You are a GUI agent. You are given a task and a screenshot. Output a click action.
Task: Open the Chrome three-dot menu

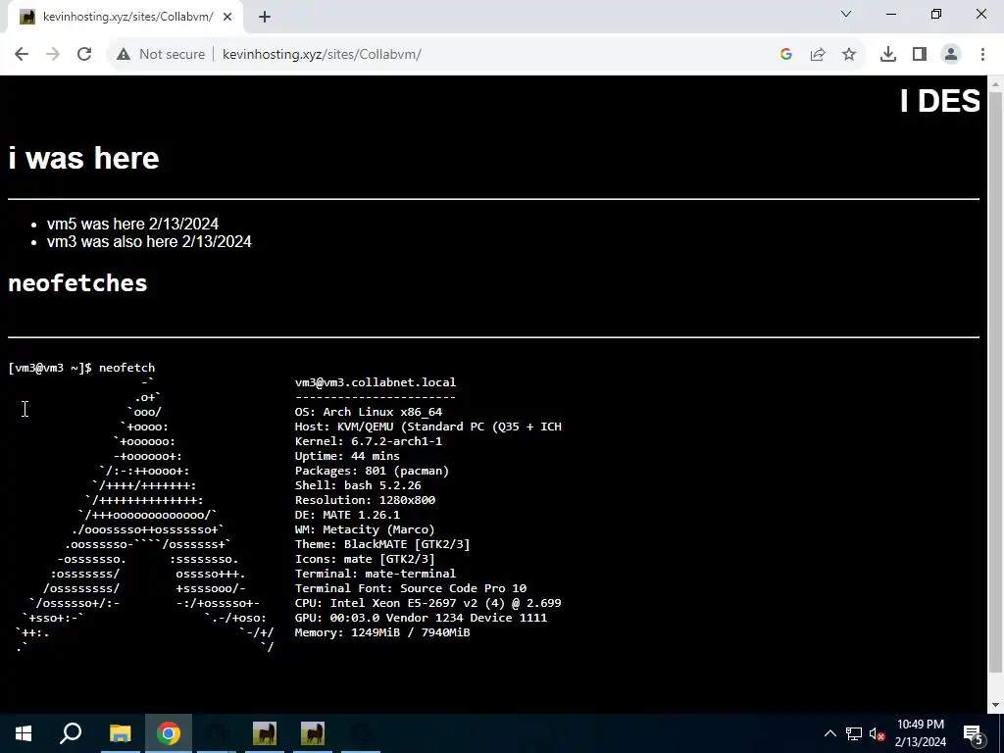pos(982,55)
